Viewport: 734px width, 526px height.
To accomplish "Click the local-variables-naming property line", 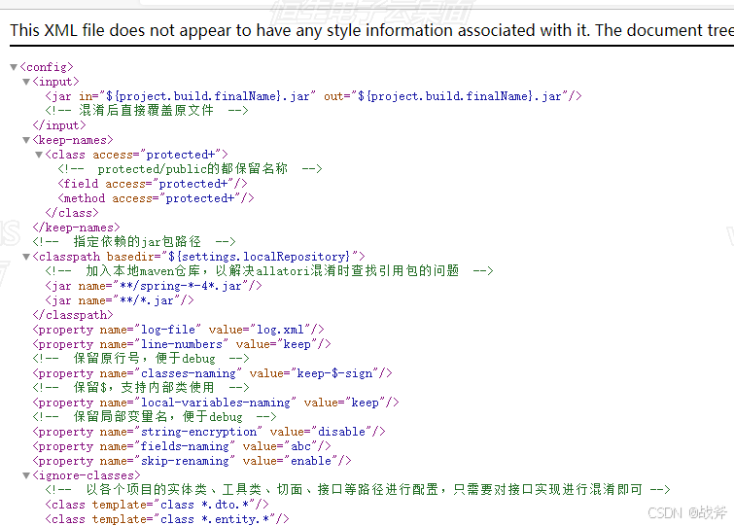I will 216,403.
